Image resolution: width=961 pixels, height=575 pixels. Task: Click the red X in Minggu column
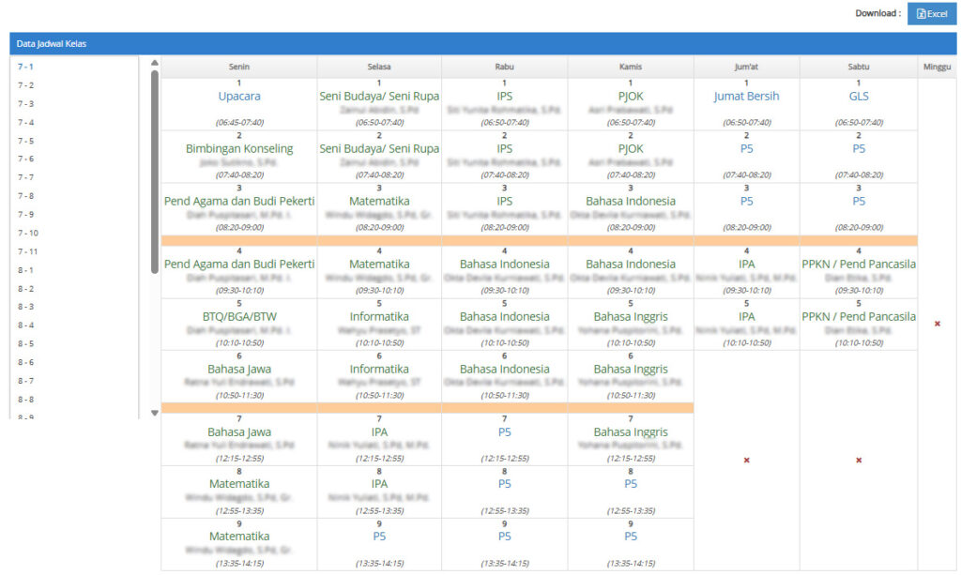pos(938,324)
